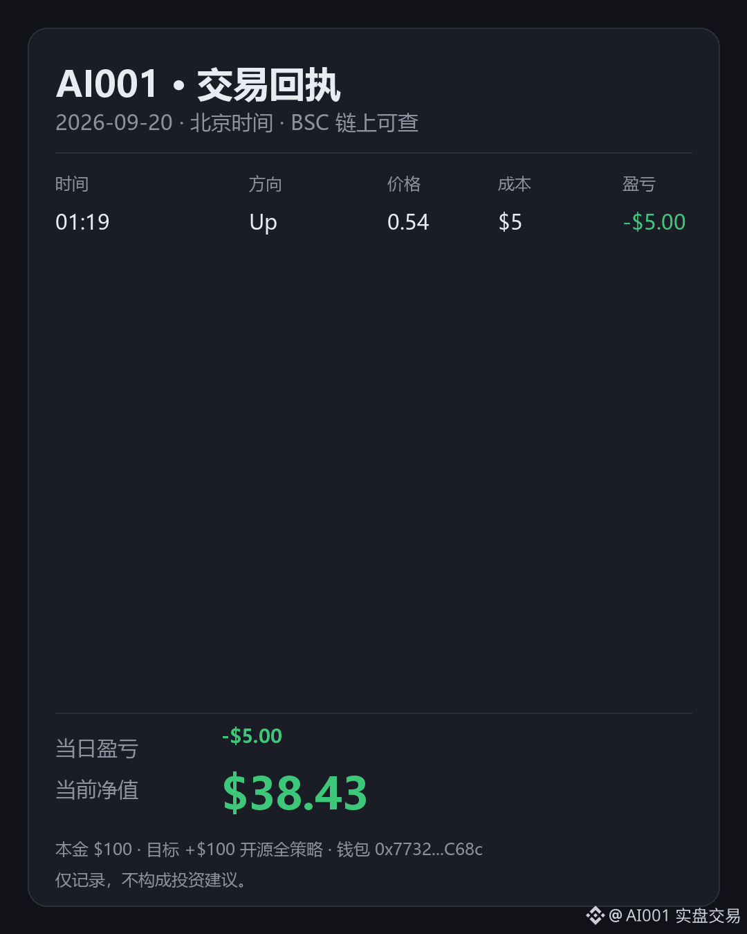
Task: Click the AI001 · 交易回执 title
Action: pyautogui.click(x=198, y=85)
